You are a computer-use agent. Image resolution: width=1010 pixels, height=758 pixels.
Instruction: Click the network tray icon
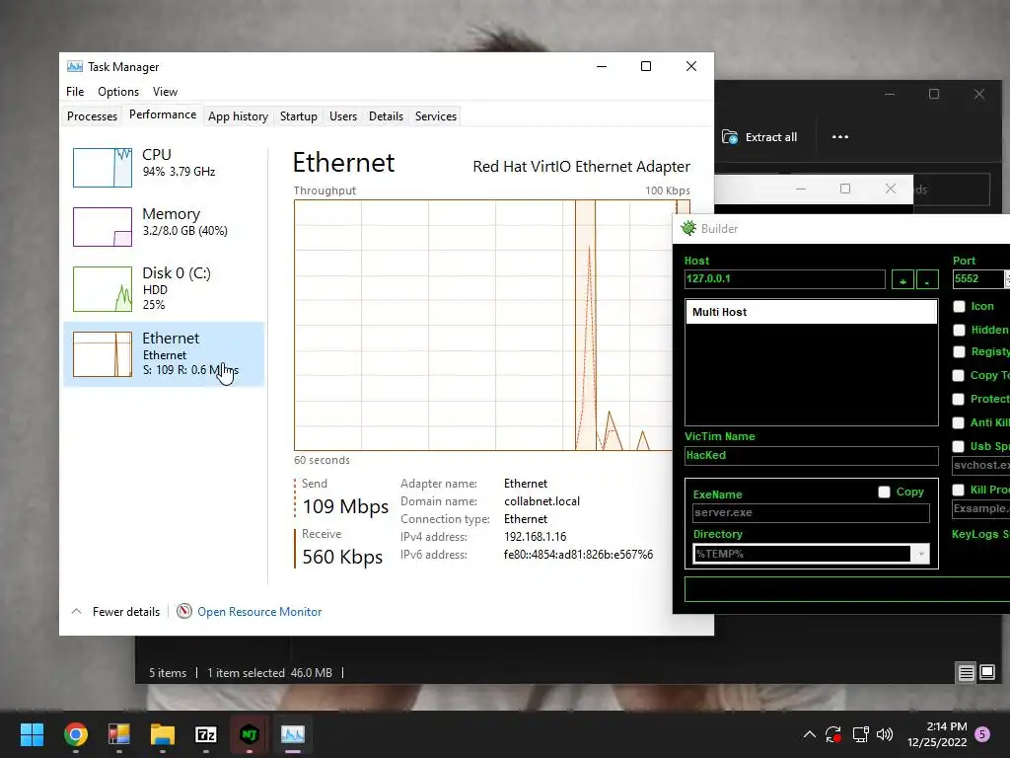coord(860,734)
